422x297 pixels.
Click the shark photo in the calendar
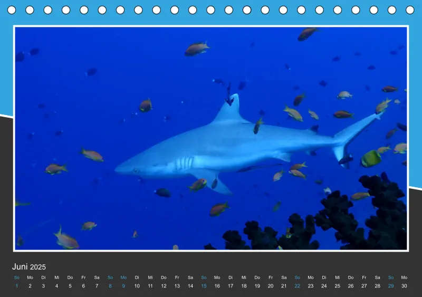211,138
